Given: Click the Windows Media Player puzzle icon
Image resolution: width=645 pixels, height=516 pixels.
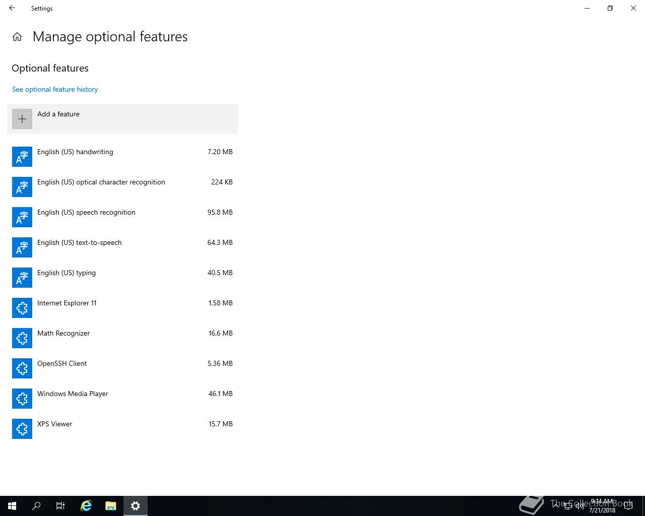Looking at the screenshot, I should pyautogui.click(x=22, y=399).
